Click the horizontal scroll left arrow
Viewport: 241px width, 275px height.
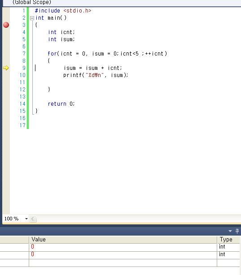(33, 219)
